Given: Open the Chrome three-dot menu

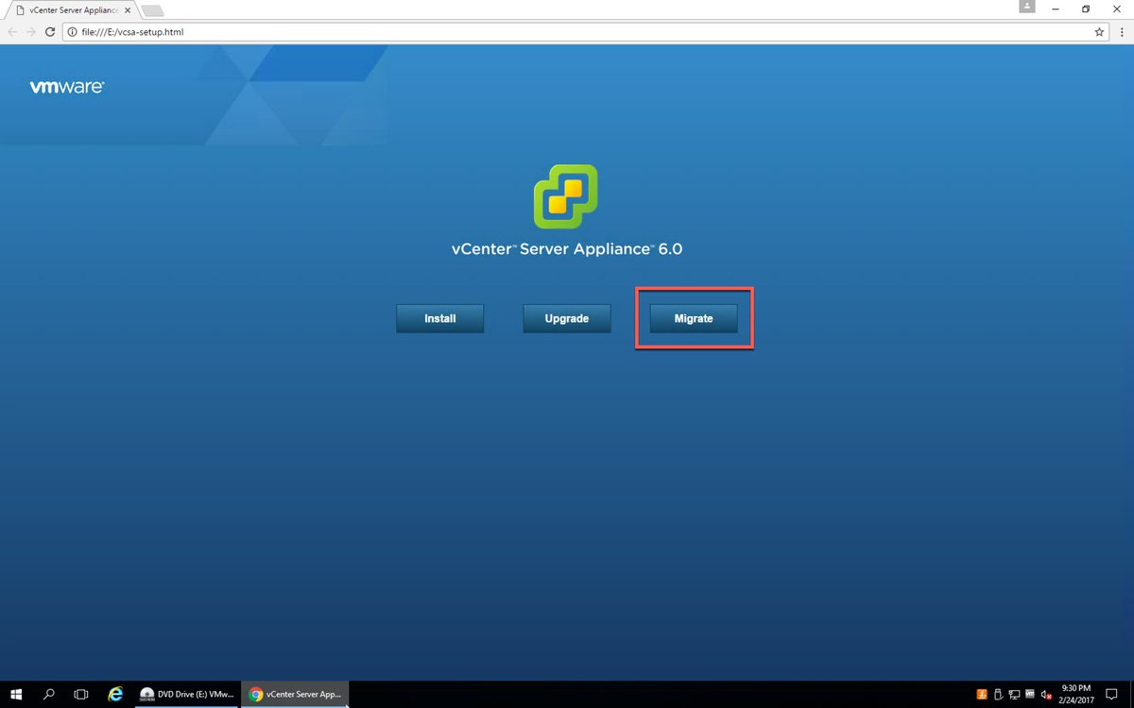Looking at the screenshot, I should (1121, 31).
